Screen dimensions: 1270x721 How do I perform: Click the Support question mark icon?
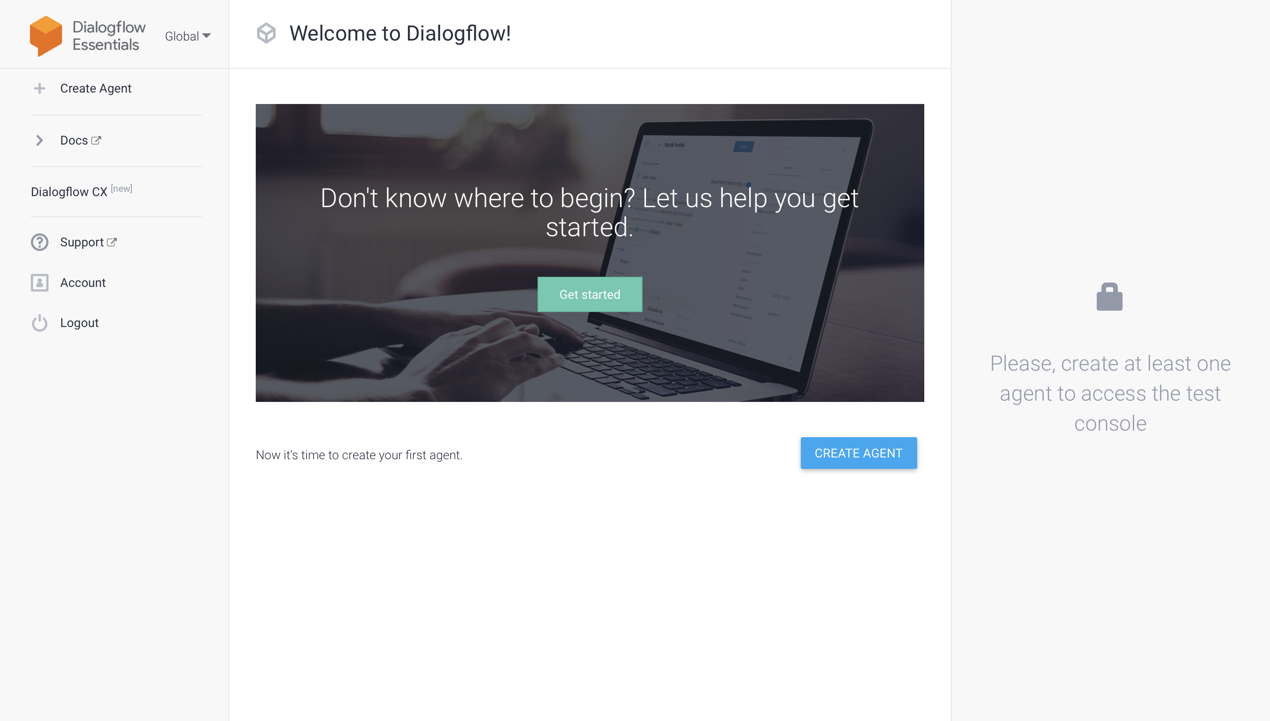(39, 242)
